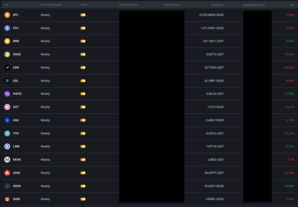The width and height of the screenshot is (298, 207).
Task: Turn off BTC auto-invest toggle
Action: click(x=83, y=15)
